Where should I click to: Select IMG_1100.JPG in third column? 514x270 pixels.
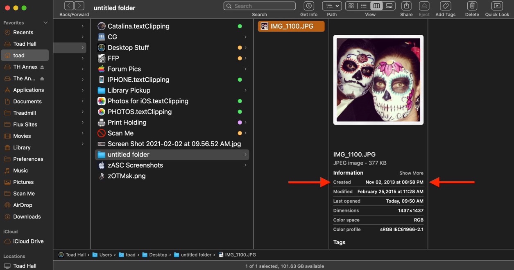point(291,26)
